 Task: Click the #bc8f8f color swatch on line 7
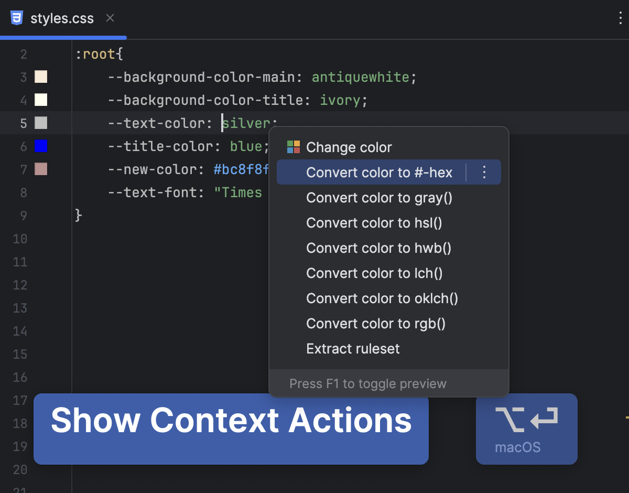point(40,169)
